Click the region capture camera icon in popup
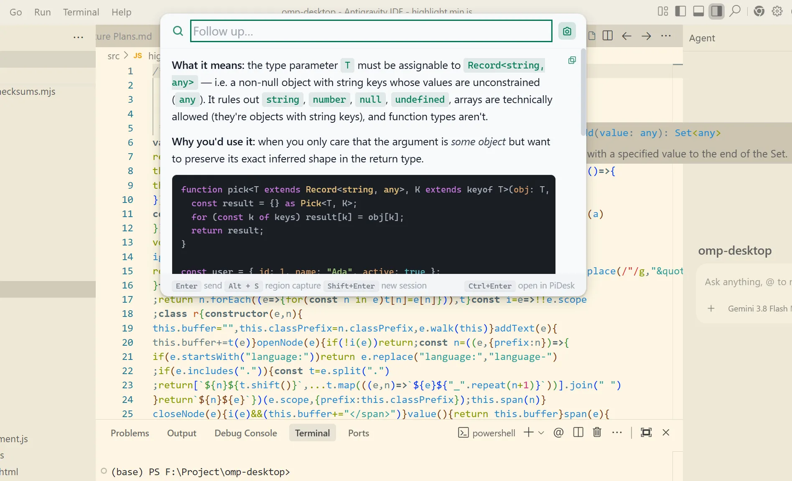 (567, 31)
